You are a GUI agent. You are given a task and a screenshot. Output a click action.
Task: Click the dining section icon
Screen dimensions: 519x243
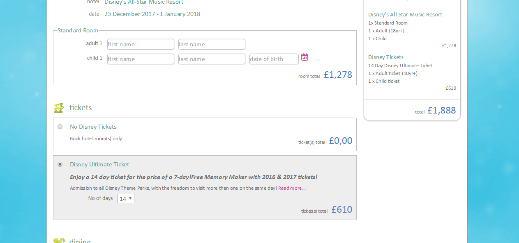[59, 241]
